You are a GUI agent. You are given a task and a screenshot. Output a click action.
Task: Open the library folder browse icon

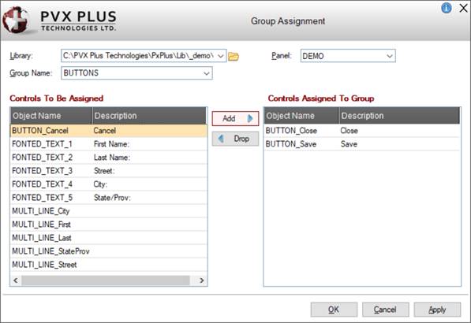pos(234,57)
